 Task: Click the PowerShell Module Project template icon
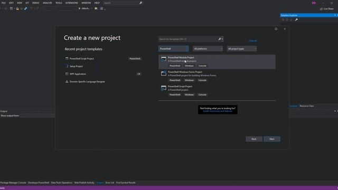(164, 59)
